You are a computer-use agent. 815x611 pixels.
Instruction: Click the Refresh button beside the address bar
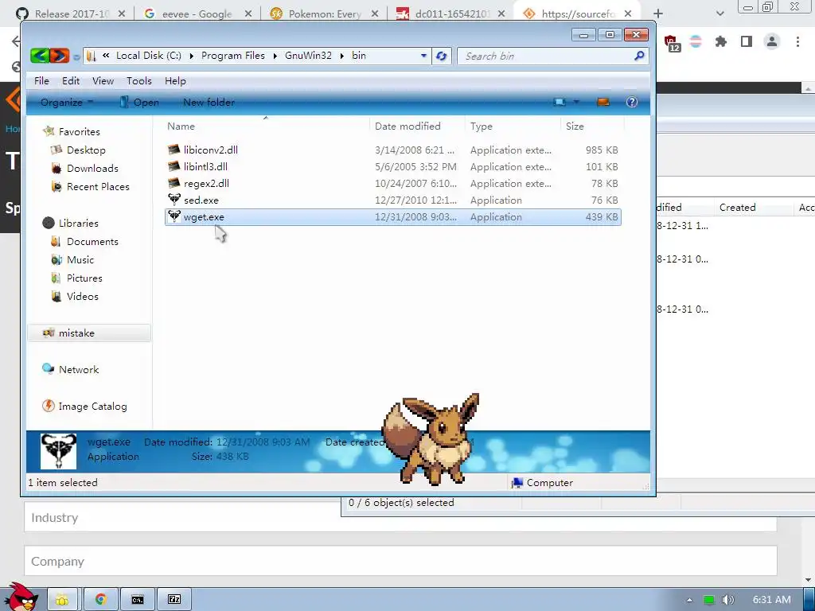441,56
